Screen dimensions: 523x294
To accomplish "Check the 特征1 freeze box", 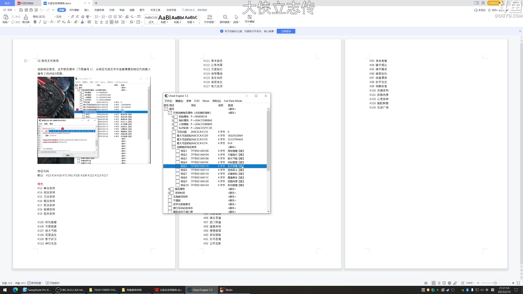I will 178,151.
